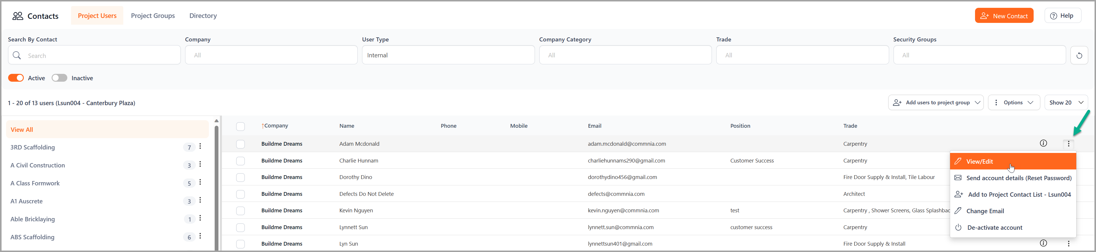Click ABS Scaffolding in company list

click(32, 237)
